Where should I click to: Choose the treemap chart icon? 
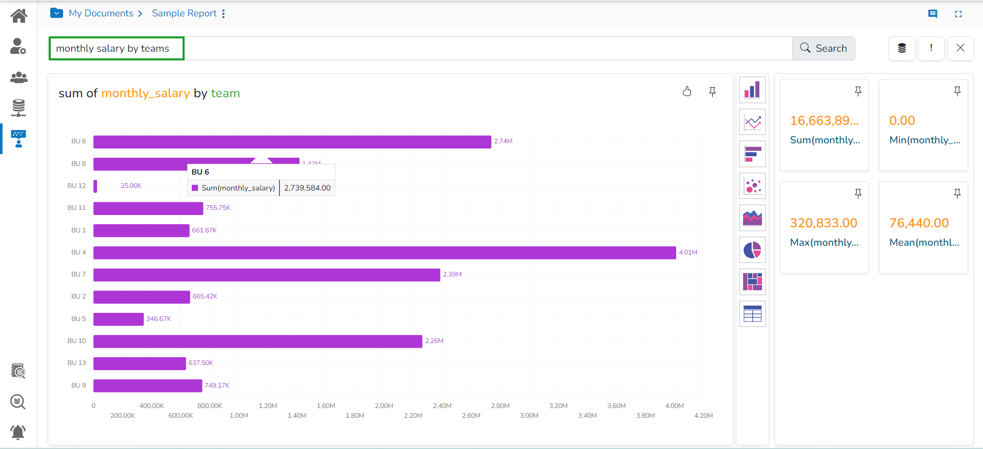(x=752, y=282)
